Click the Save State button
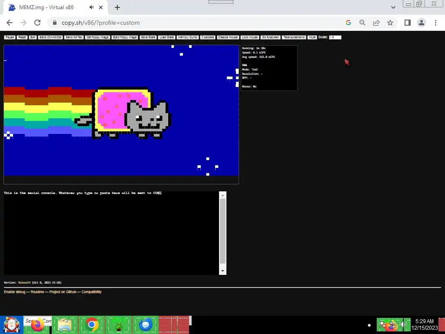 coord(148,37)
